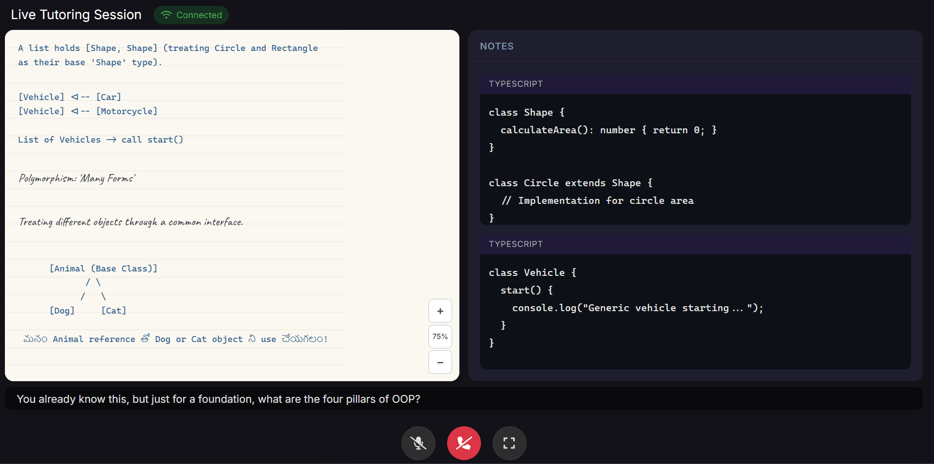
Task: Click the red phone hang-up icon
Action: (464, 442)
